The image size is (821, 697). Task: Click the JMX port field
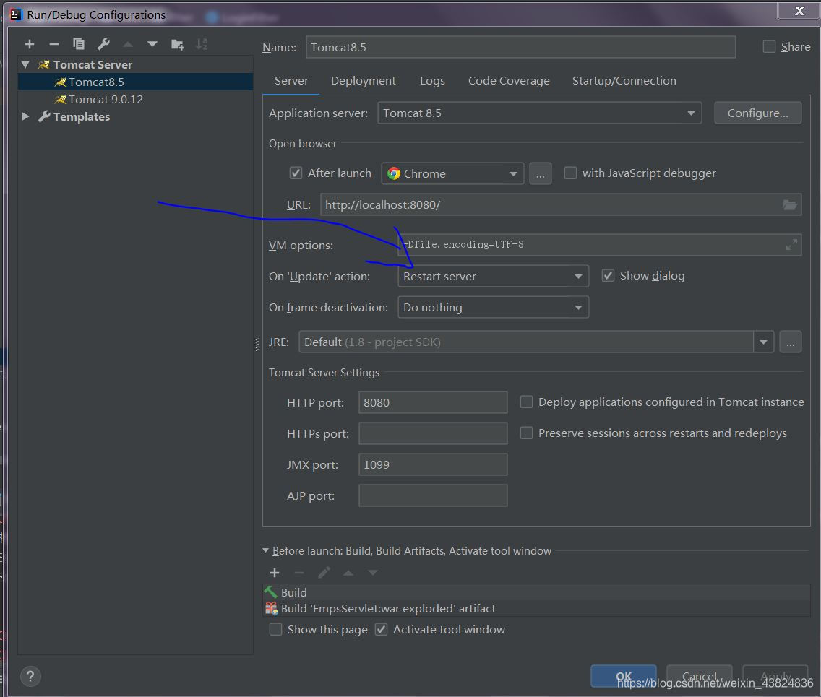point(433,464)
